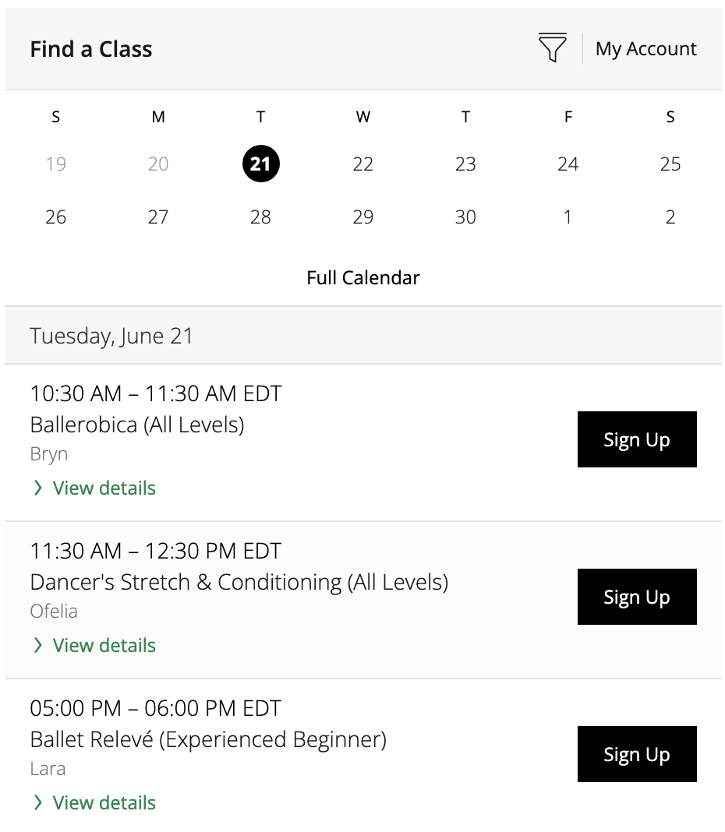725x832 pixels.
Task: Pick Saturday the 25th
Action: click(670, 164)
